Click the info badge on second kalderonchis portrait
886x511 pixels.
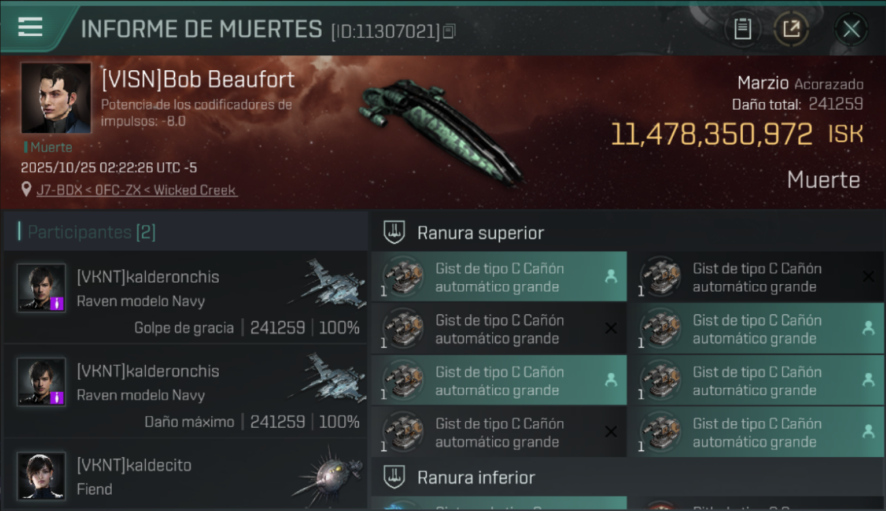(57, 397)
